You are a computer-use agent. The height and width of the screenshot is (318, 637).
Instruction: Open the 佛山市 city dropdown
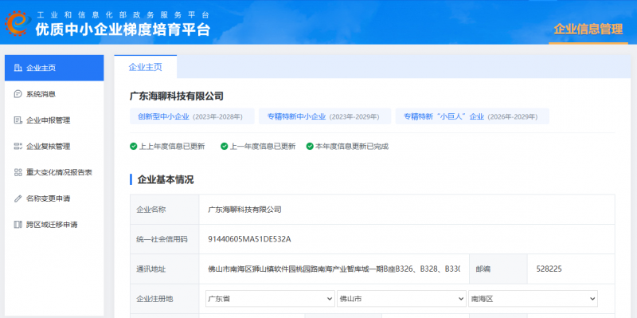pyautogui.click(x=401, y=299)
